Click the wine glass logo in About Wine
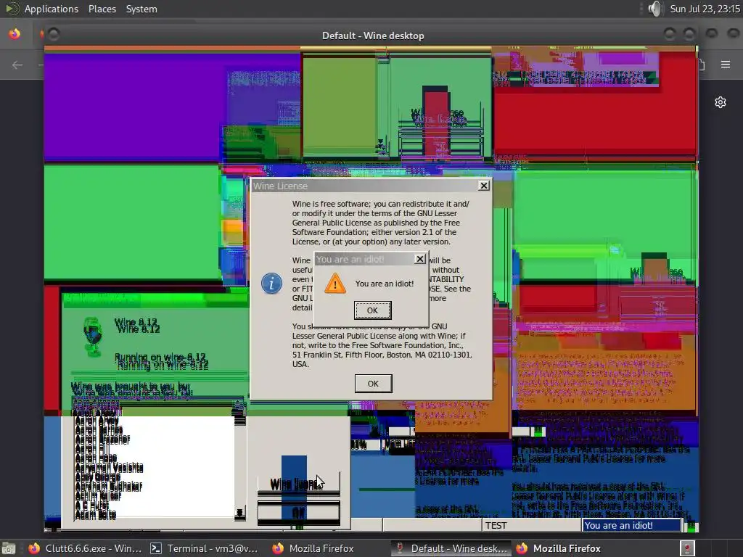Viewport: 743px width, 557px height. coord(92,336)
